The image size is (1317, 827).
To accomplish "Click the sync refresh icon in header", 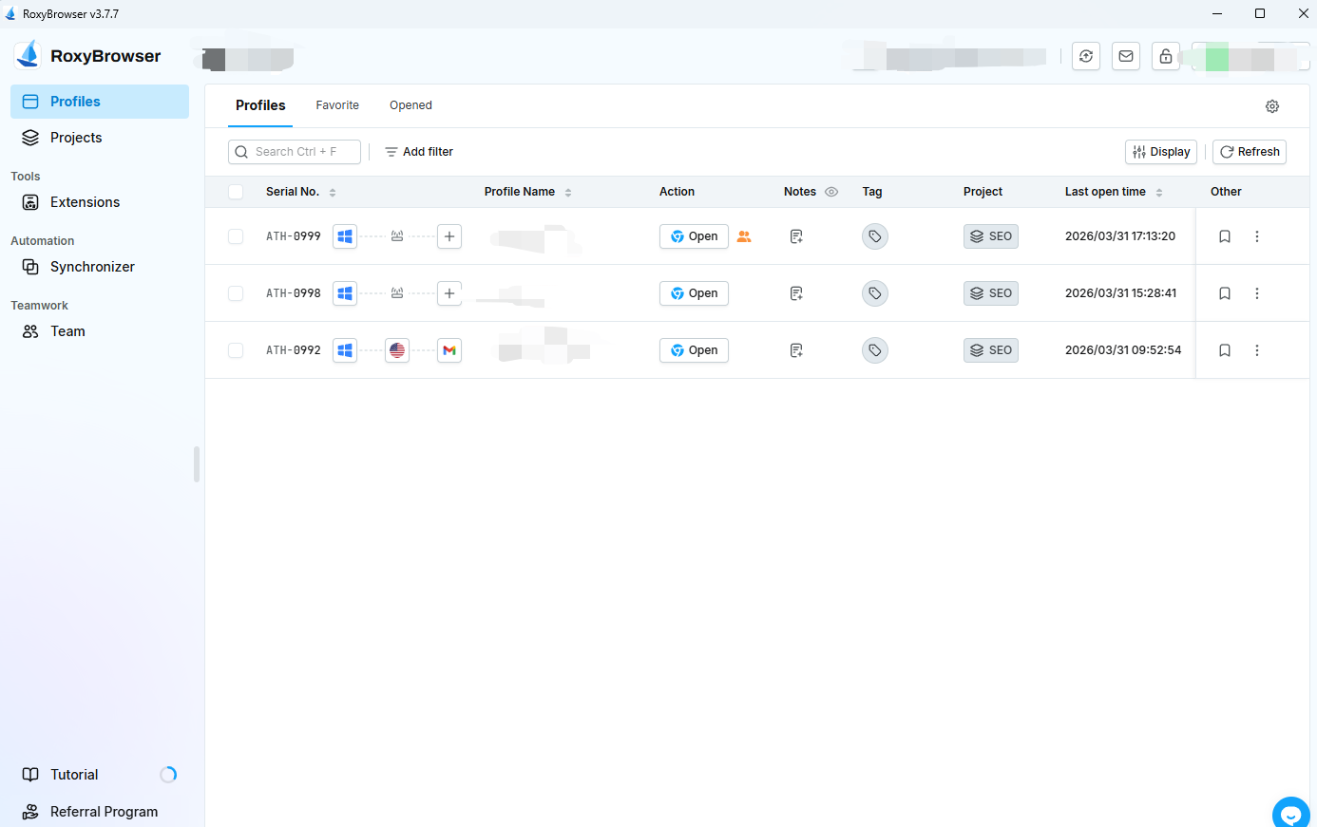I will [1086, 56].
